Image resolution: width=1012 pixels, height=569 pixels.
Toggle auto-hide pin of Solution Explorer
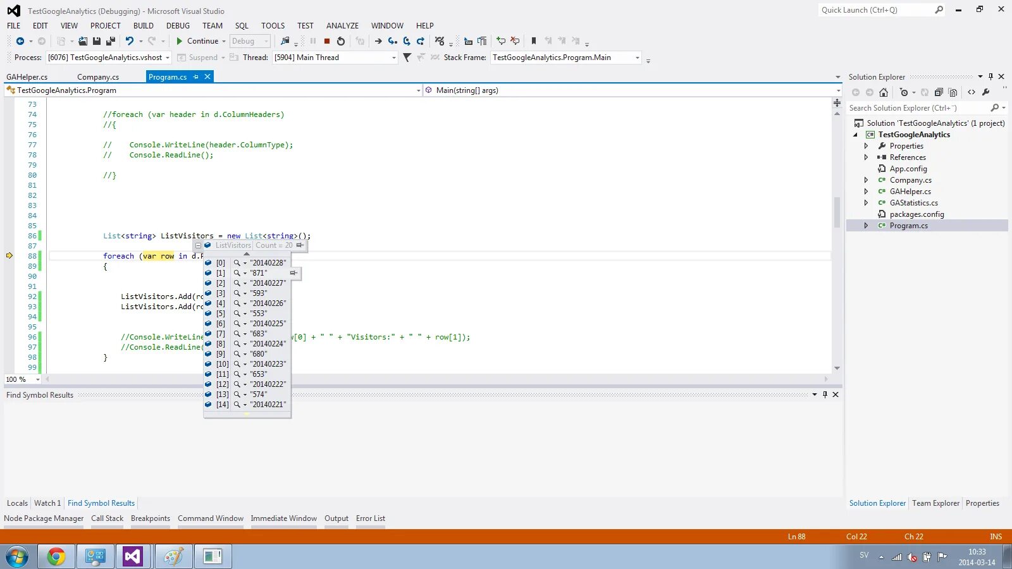pos(990,76)
